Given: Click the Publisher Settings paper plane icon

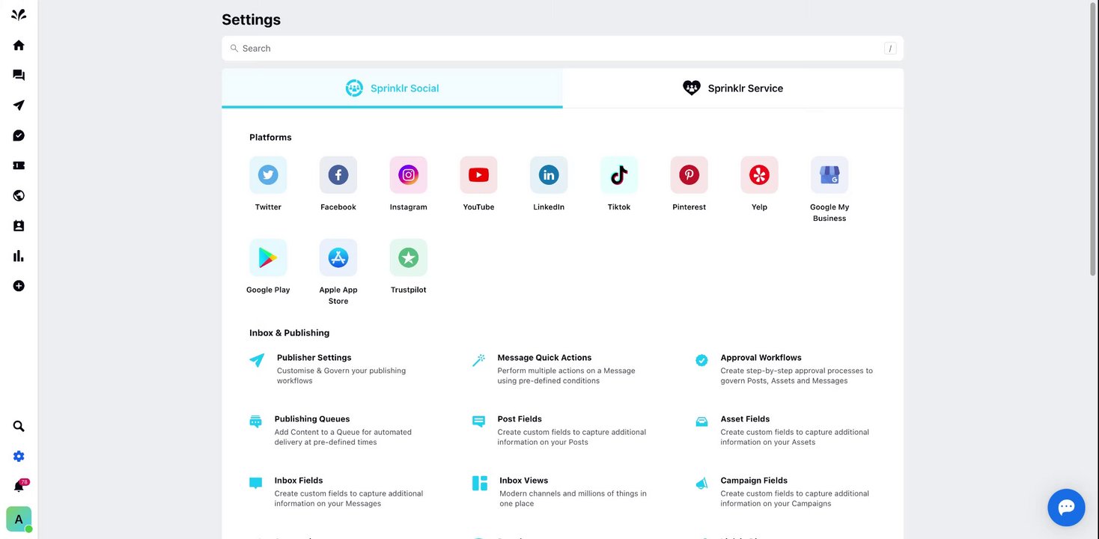Looking at the screenshot, I should click(x=257, y=360).
